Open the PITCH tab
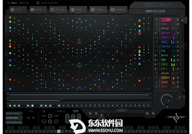This screenshot has height=134, width=192. coord(38,10)
